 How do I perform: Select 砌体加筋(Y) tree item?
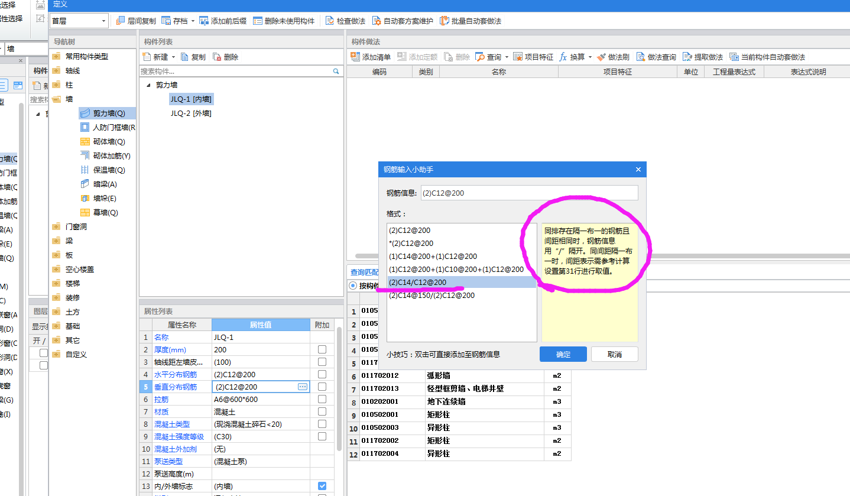click(x=105, y=155)
